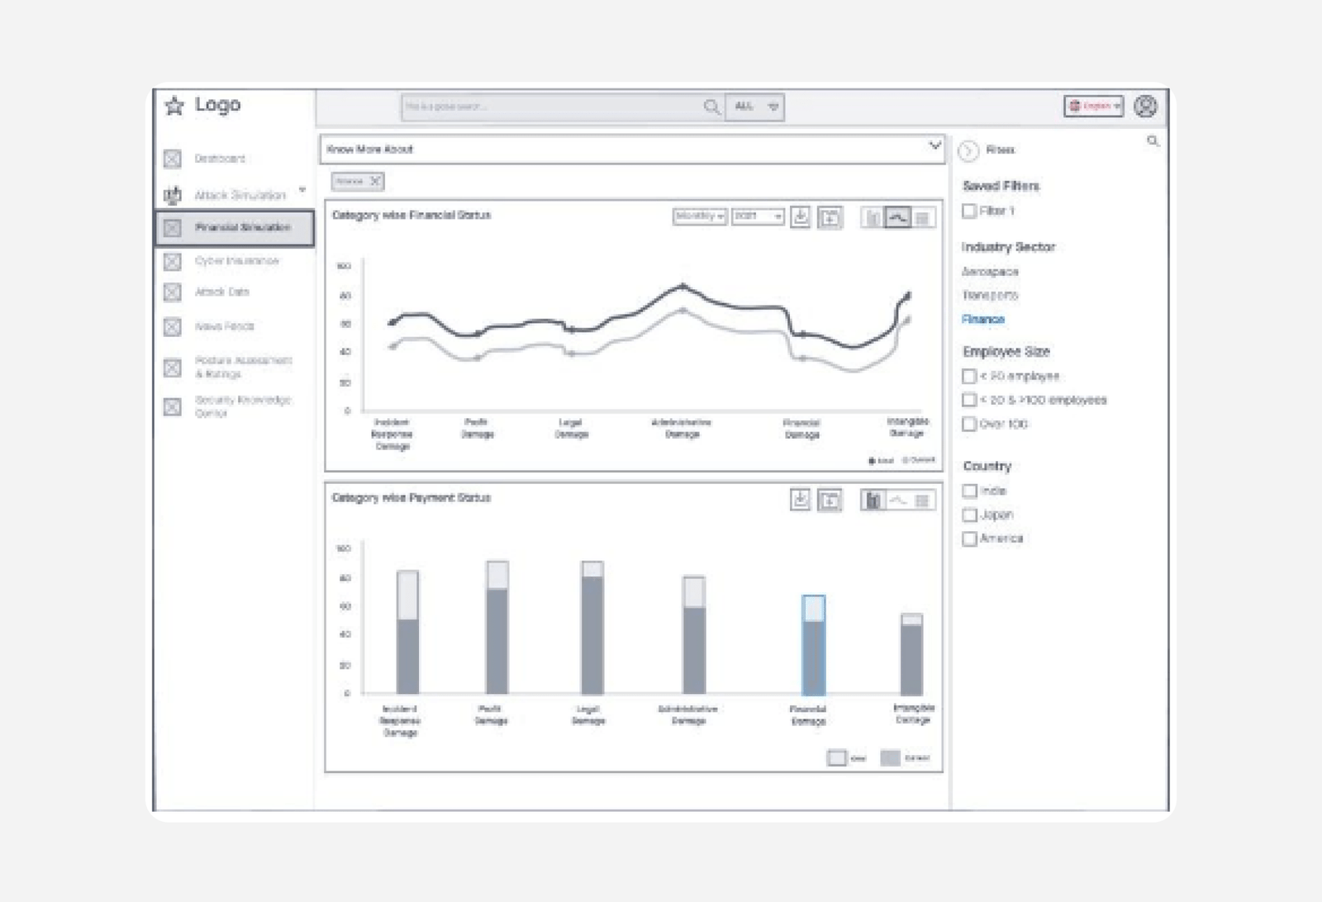Open the Dashboard menu item

coord(220,159)
